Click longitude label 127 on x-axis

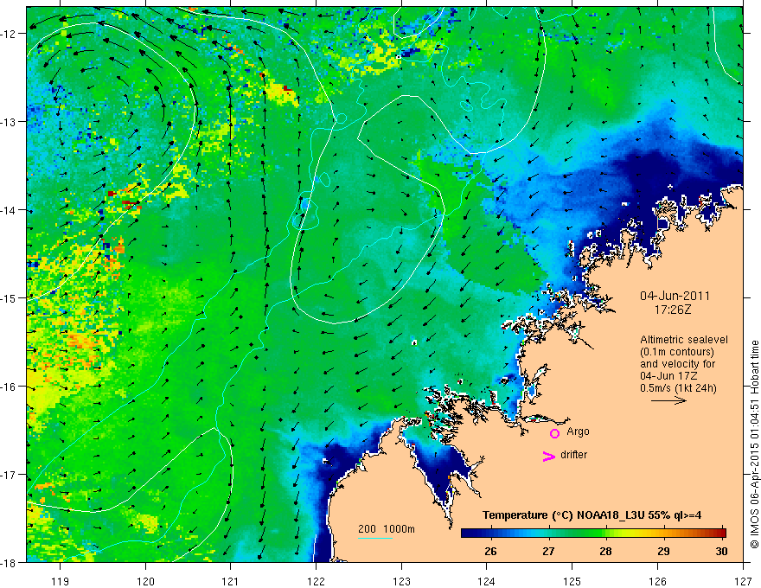[743, 581]
